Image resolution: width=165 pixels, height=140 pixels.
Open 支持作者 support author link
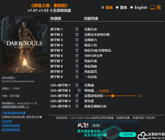[x=7, y=121]
